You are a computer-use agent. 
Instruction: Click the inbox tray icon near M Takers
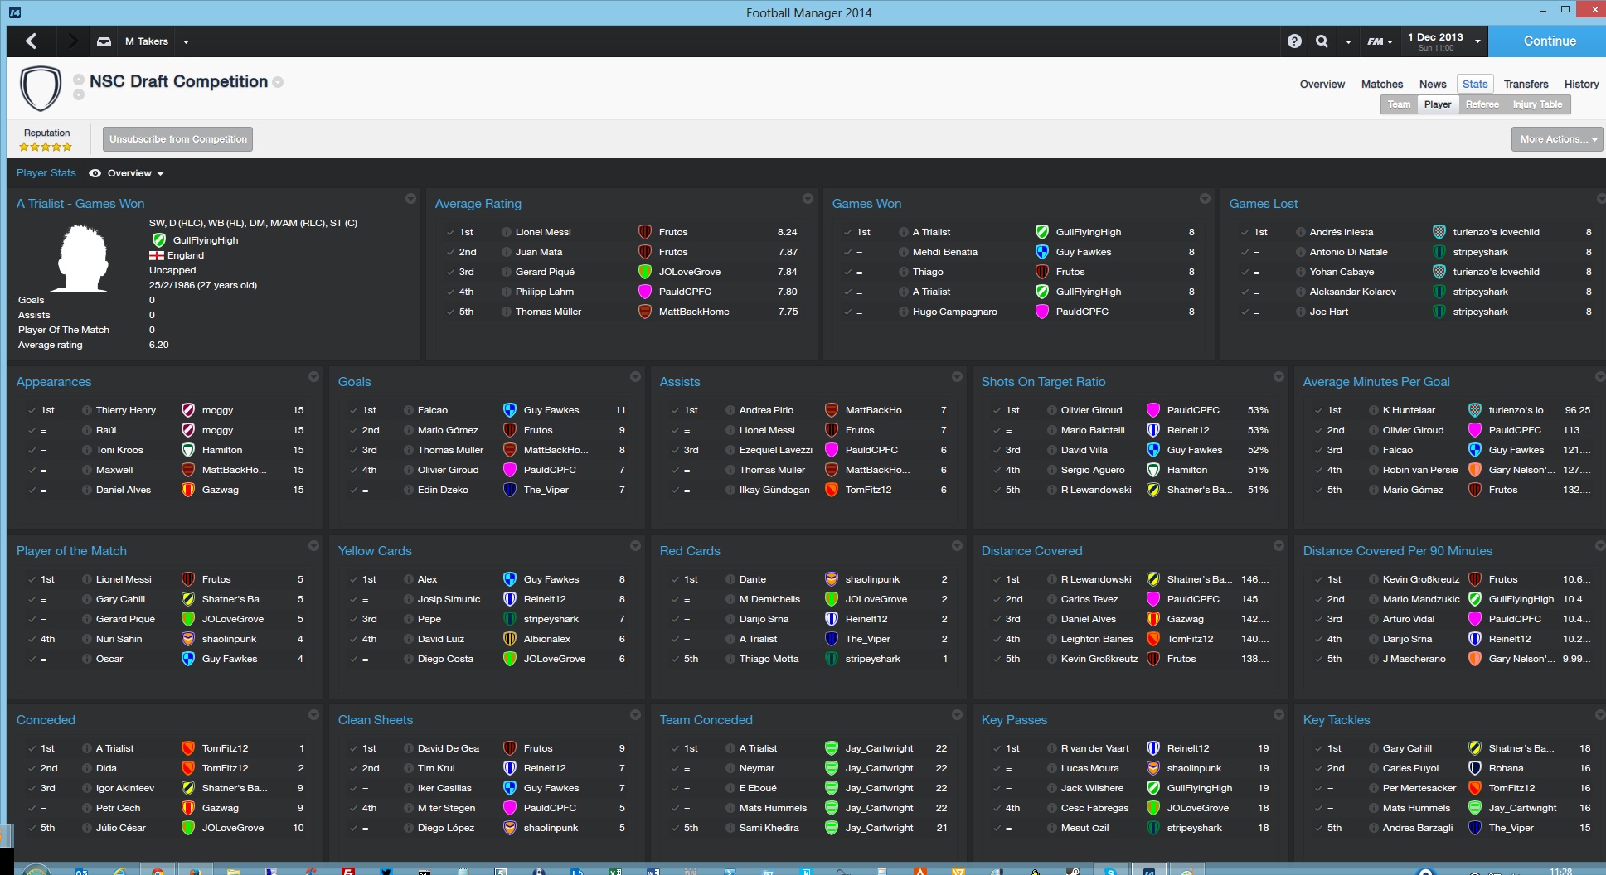point(104,41)
